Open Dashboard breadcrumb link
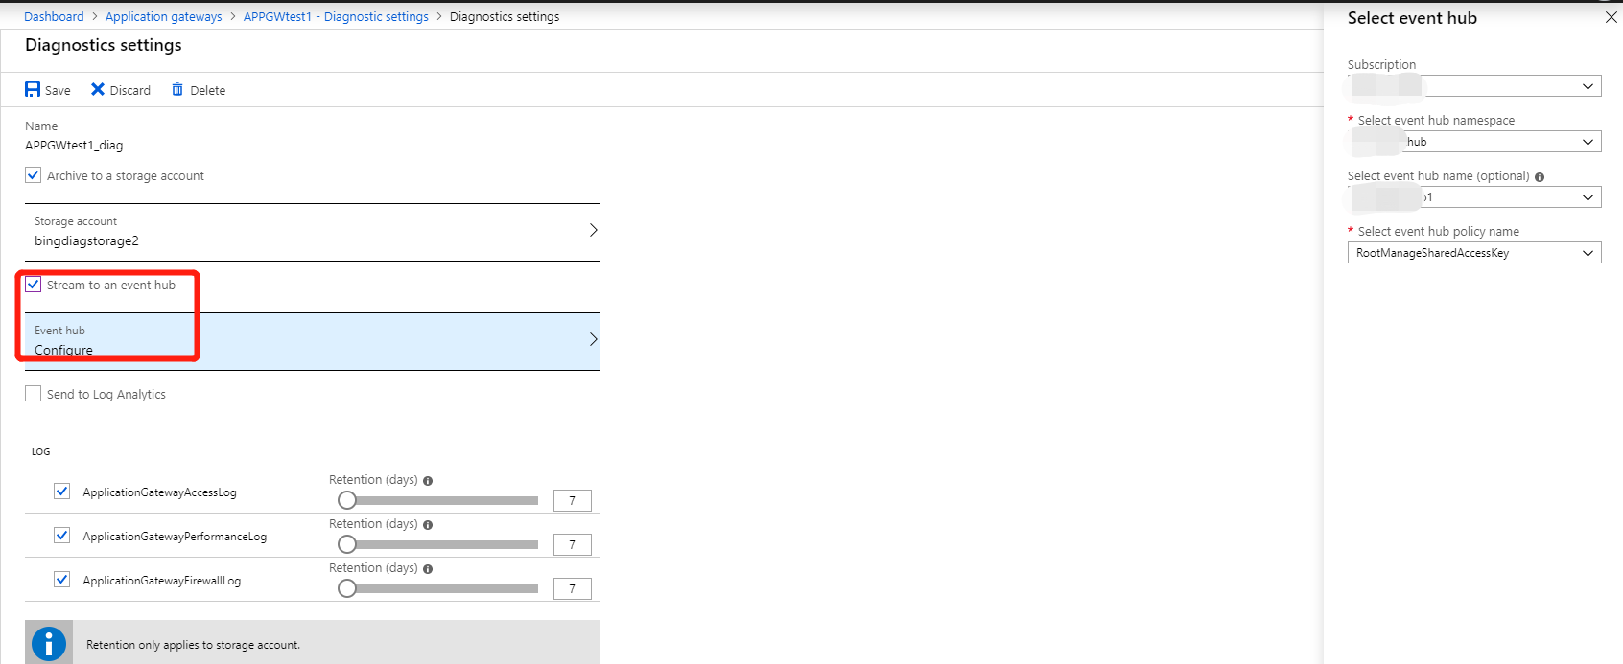Screen dimensions: 1623x664 click(54, 17)
